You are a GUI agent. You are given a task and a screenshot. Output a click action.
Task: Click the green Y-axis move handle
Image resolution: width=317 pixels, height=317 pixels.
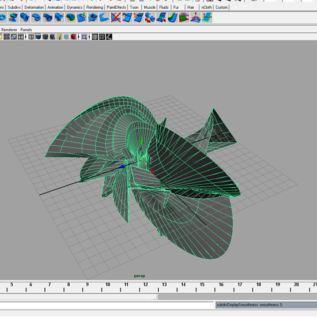[x=141, y=142]
